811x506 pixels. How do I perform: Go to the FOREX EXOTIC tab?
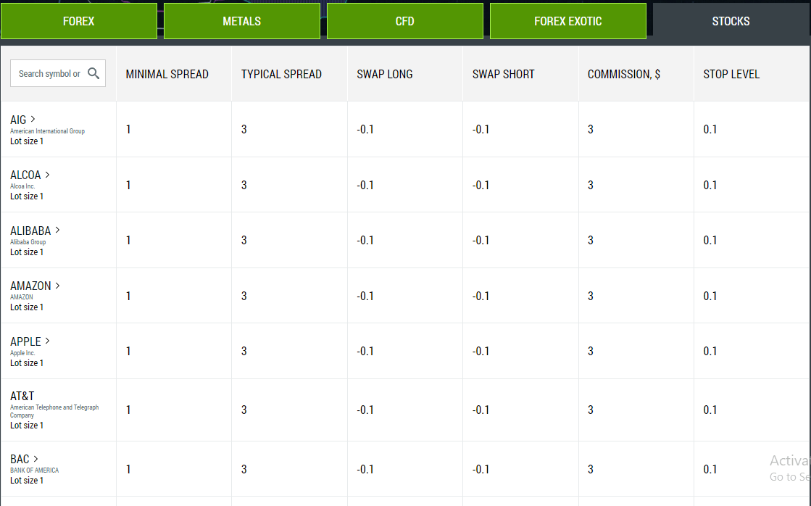(x=567, y=21)
